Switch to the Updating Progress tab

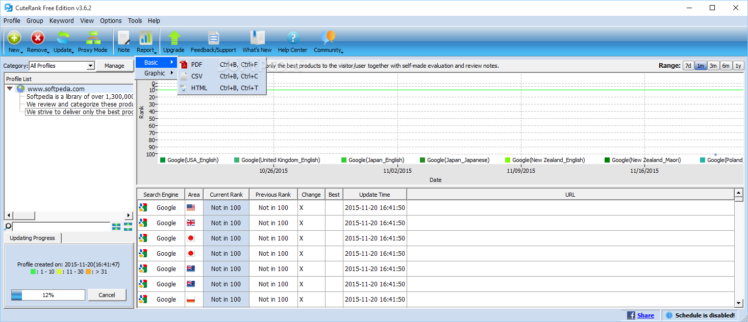pyautogui.click(x=32, y=238)
